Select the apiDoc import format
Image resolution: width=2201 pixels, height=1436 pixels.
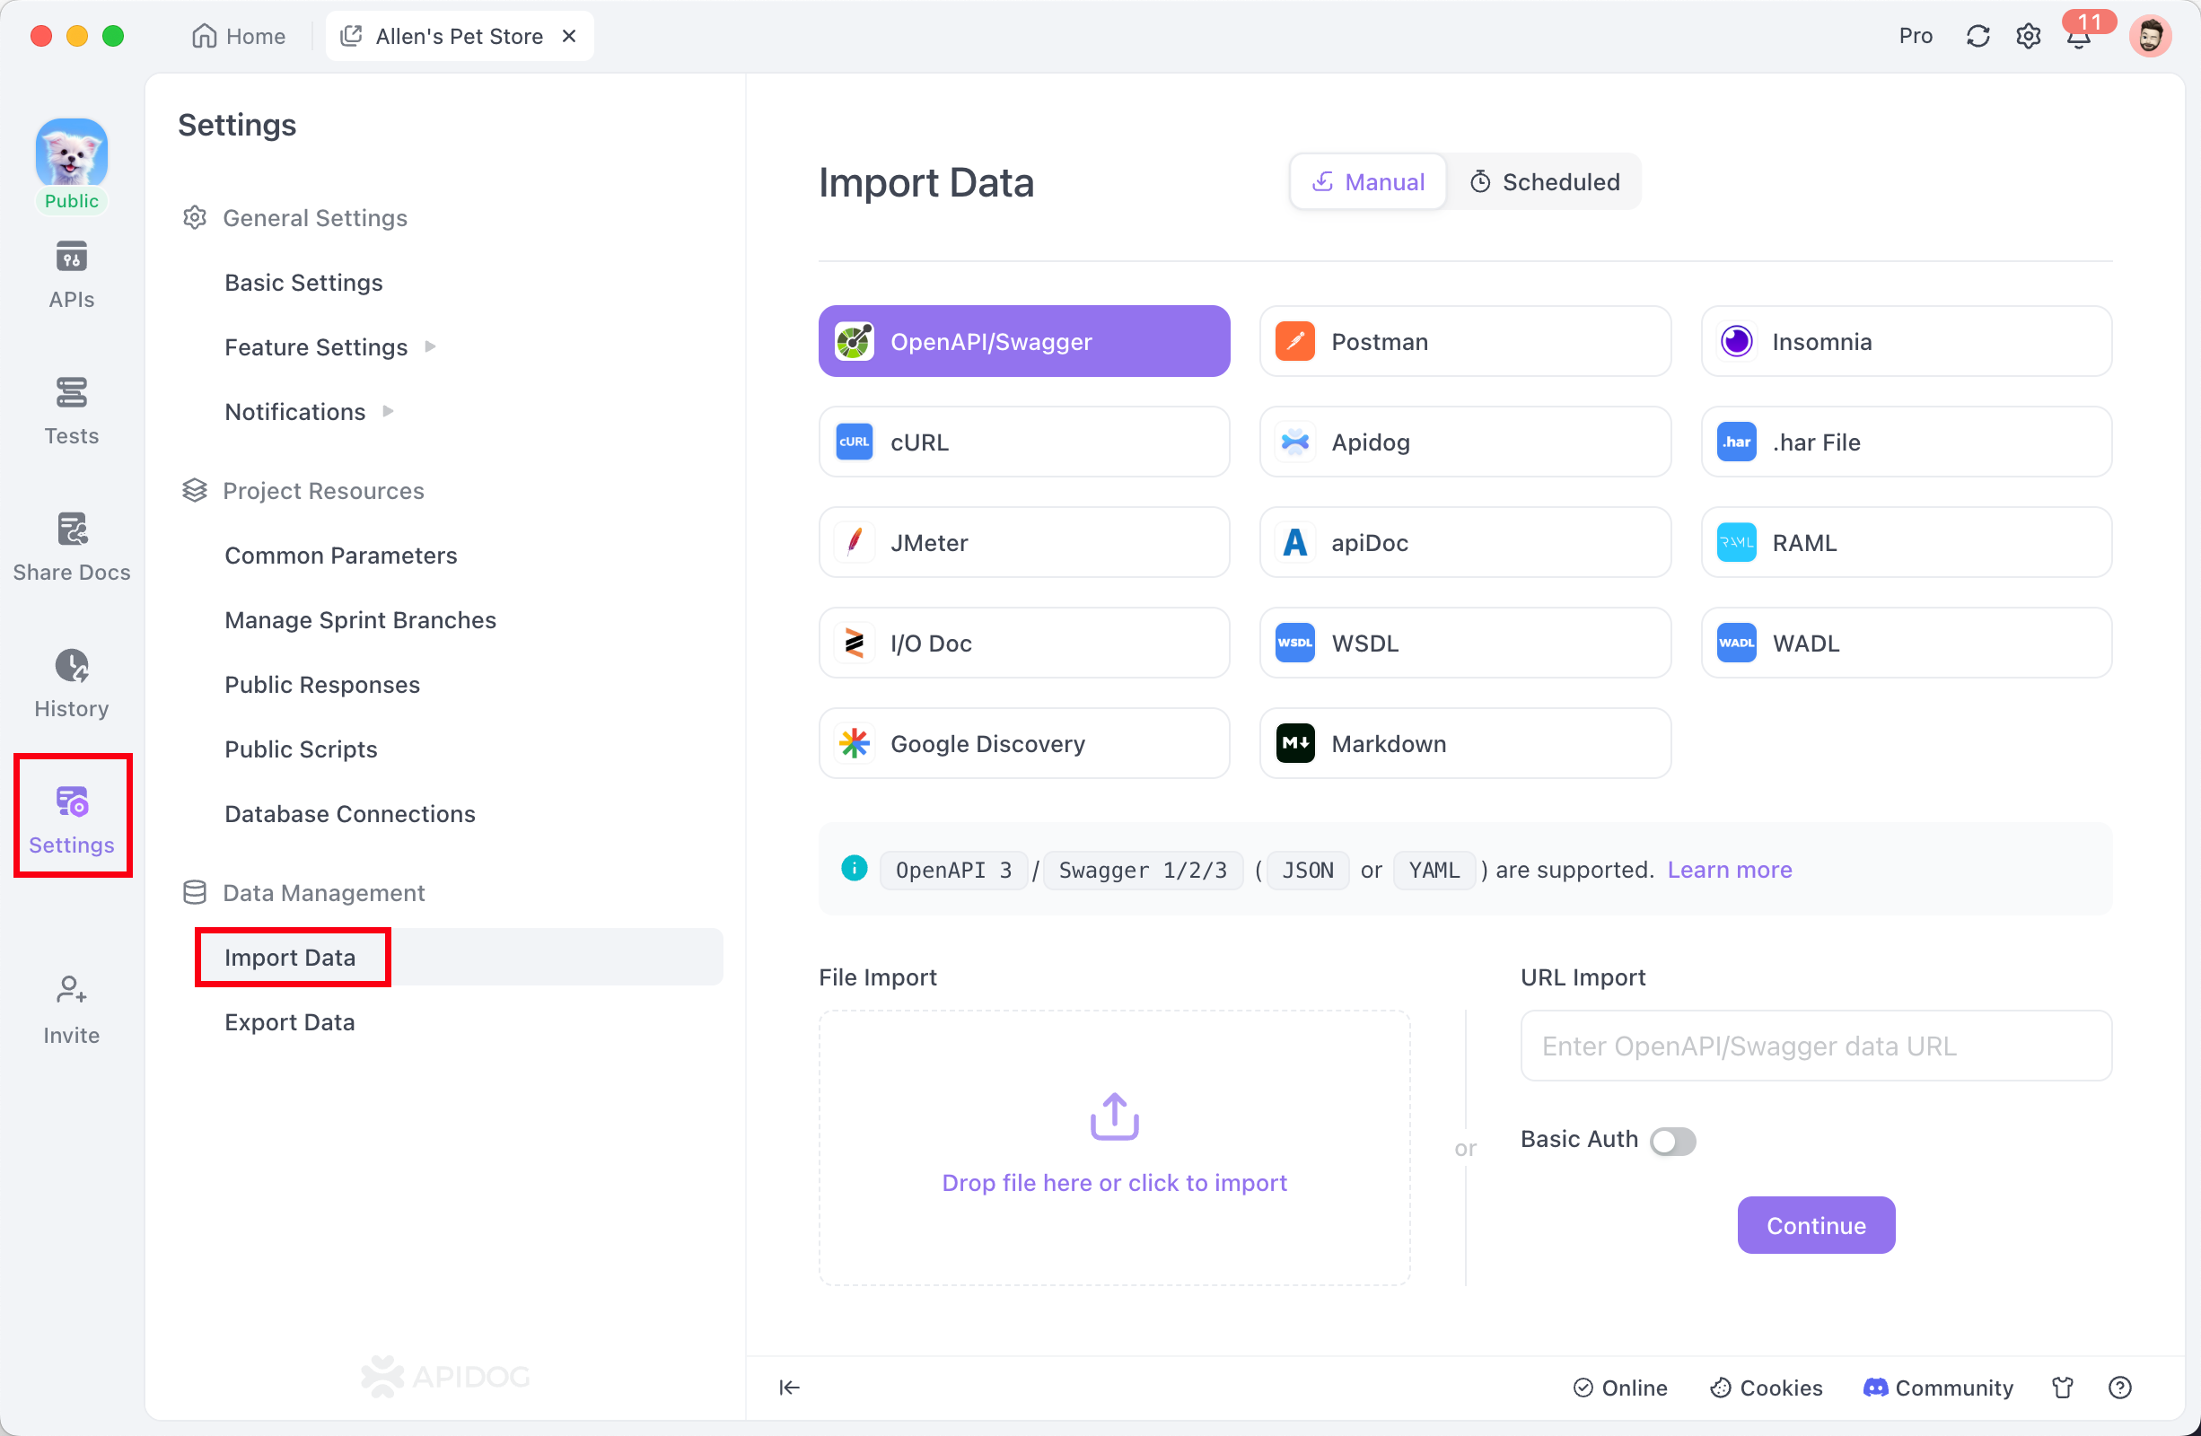pos(1465,542)
